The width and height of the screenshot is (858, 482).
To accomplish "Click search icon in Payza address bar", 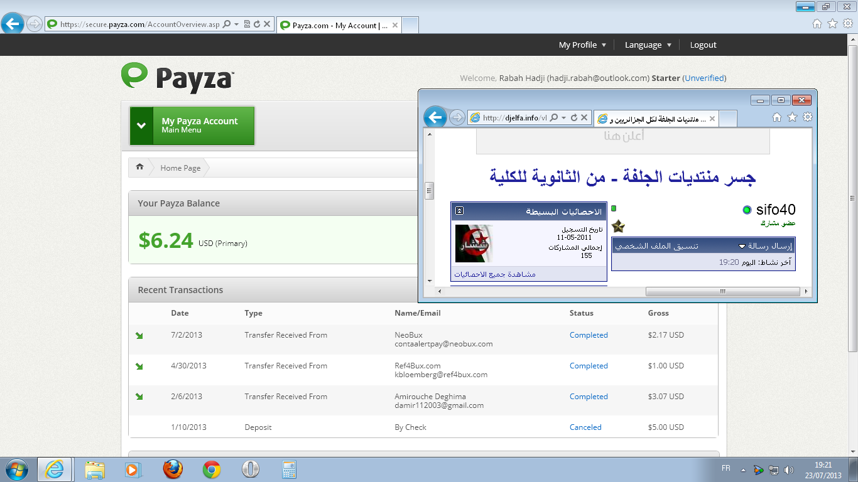I will (x=227, y=24).
